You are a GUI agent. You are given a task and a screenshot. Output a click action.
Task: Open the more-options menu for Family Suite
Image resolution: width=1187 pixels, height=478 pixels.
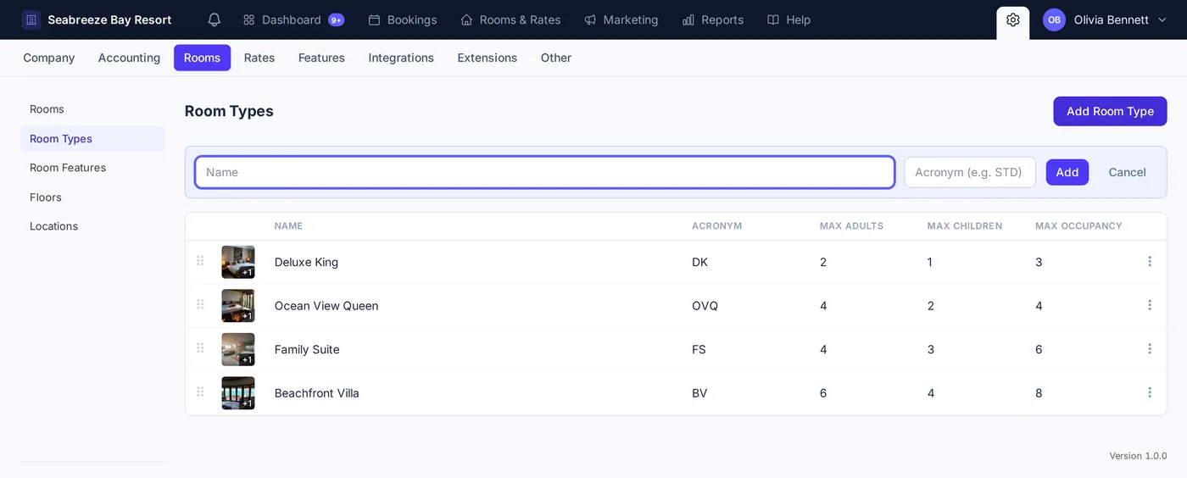pos(1150,348)
